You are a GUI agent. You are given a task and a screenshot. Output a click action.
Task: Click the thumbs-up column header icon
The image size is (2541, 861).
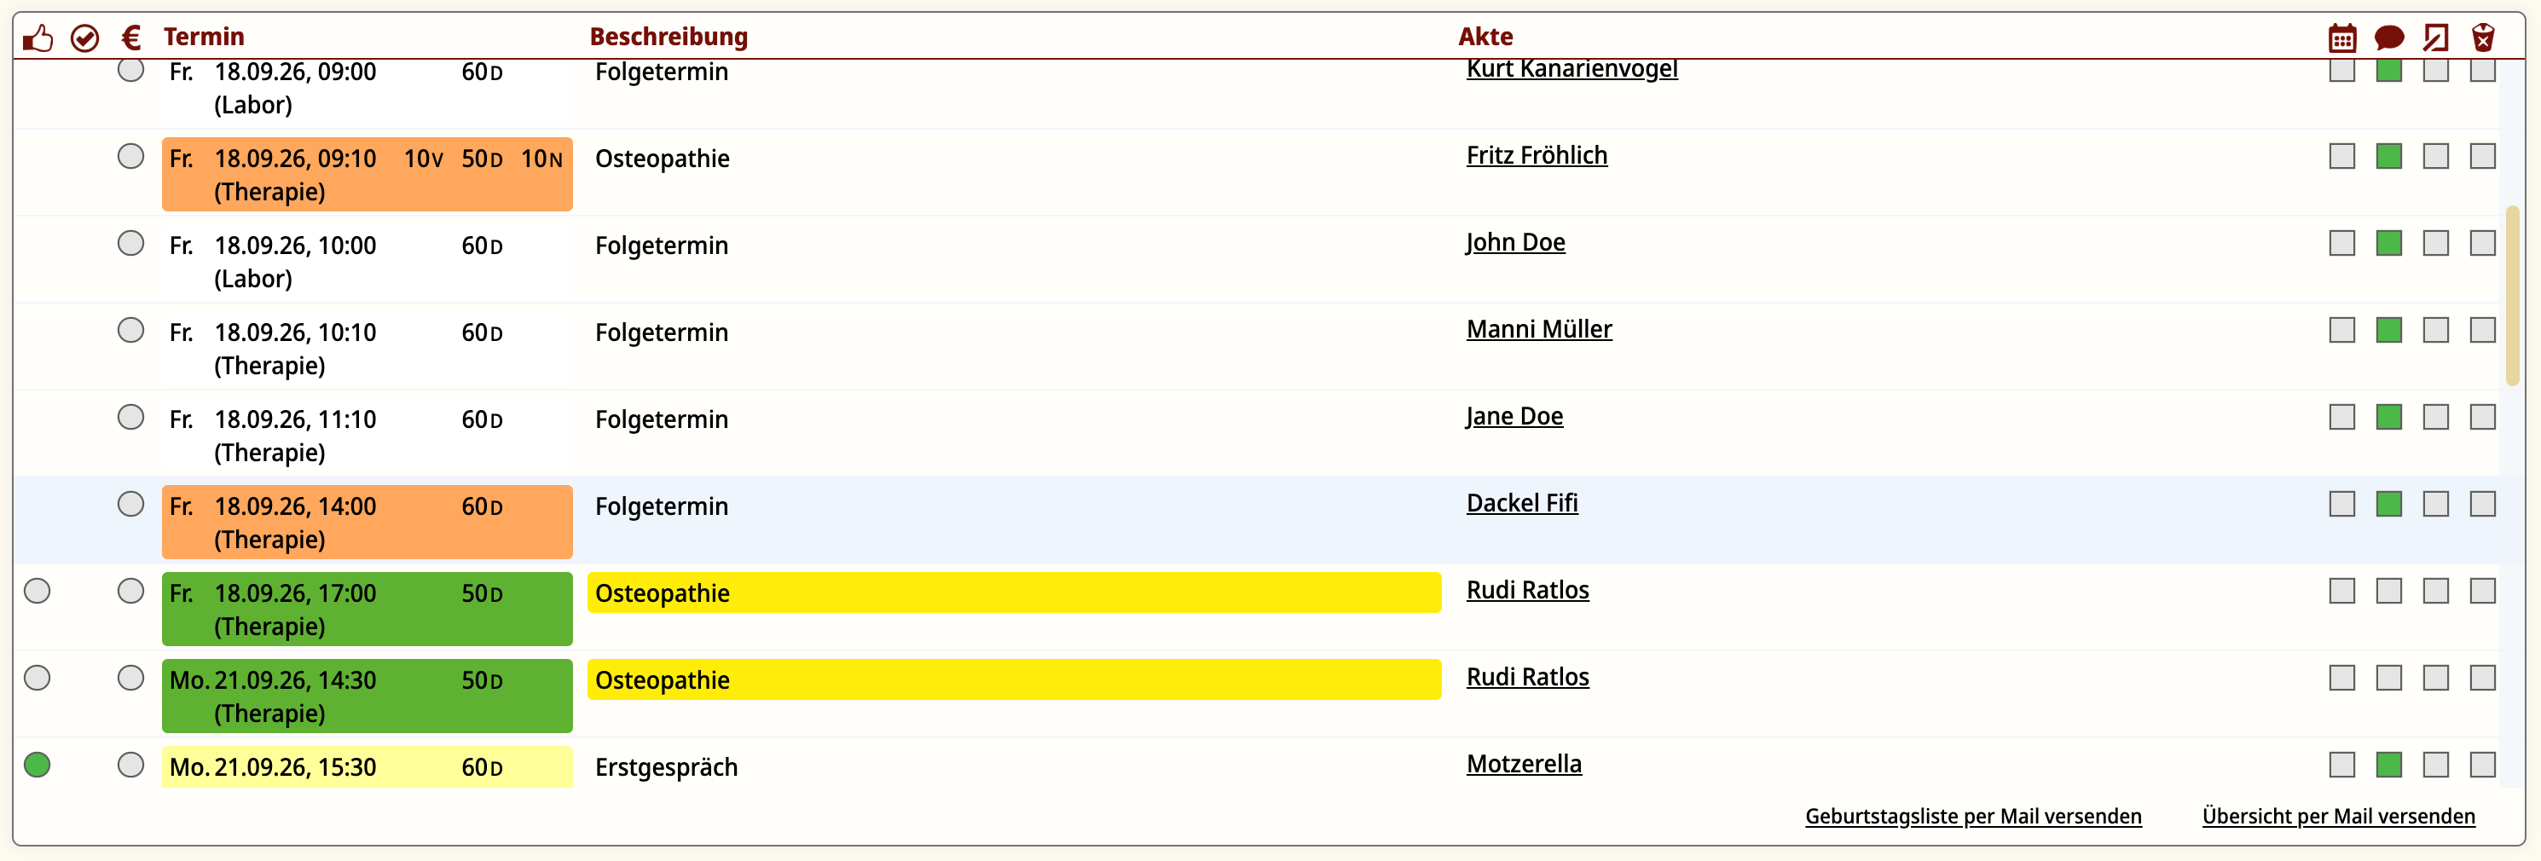pyautogui.click(x=38, y=38)
